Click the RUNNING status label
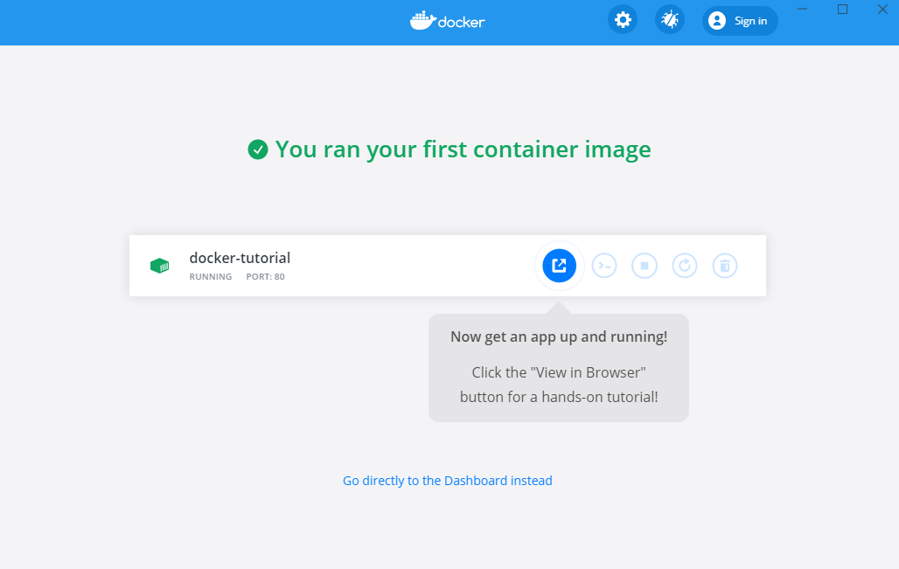Viewport: 899px width, 569px height. tap(211, 276)
